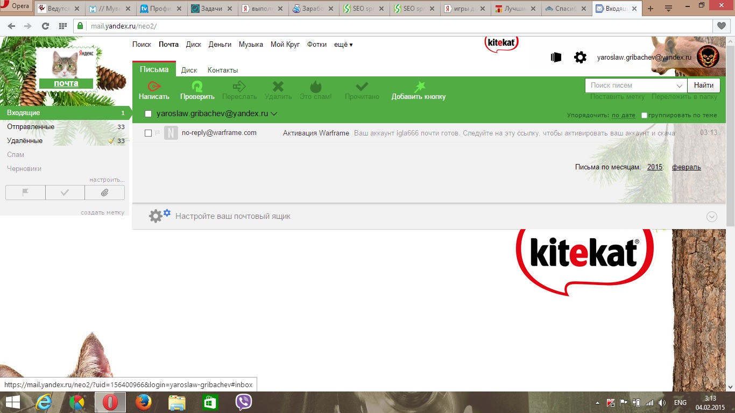Open Фотки service link
The height and width of the screenshot is (413, 735).
[x=317, y=45]
